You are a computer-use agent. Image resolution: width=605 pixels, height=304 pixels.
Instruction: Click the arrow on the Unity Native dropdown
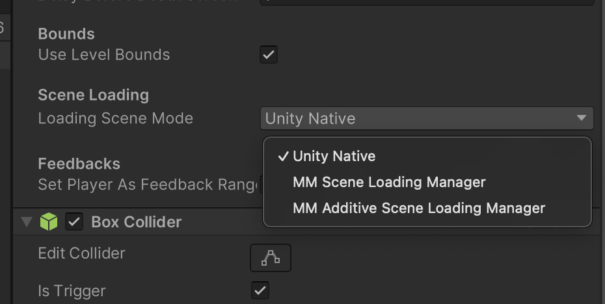582,118
